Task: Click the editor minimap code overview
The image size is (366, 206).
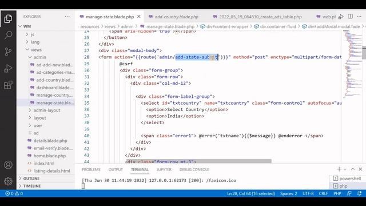Action: 352,64
